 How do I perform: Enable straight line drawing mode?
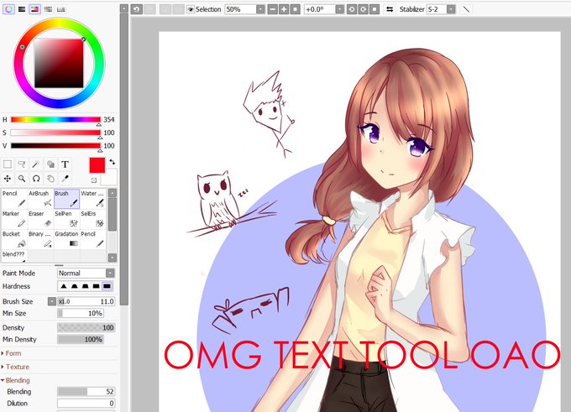[x=466, y=9]
